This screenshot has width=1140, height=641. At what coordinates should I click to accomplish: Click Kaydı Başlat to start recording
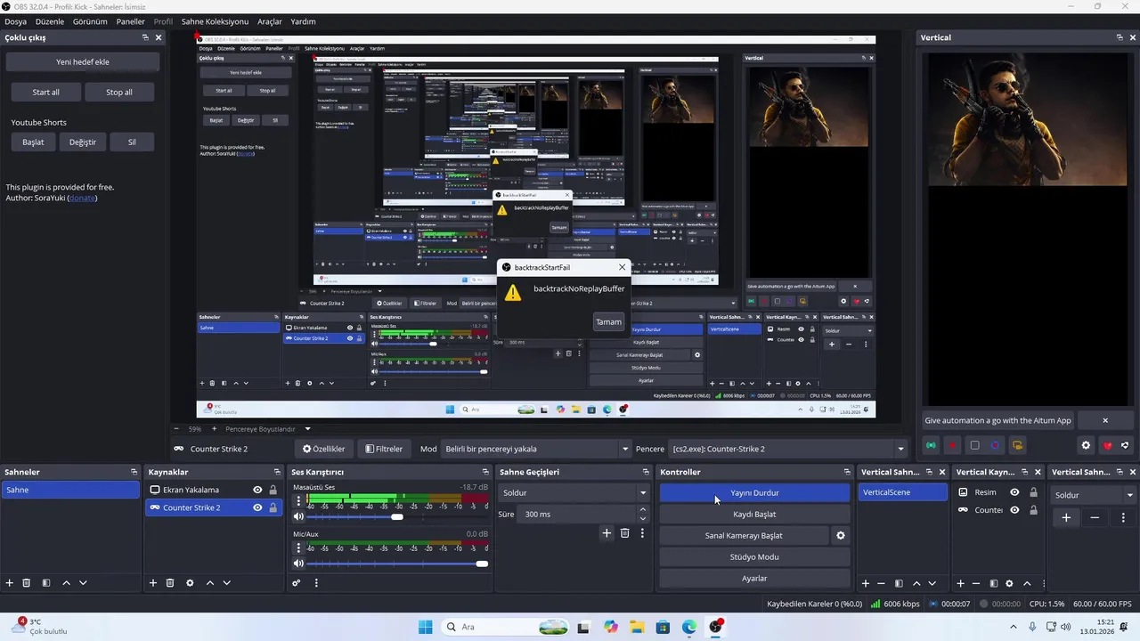(754, 515)
